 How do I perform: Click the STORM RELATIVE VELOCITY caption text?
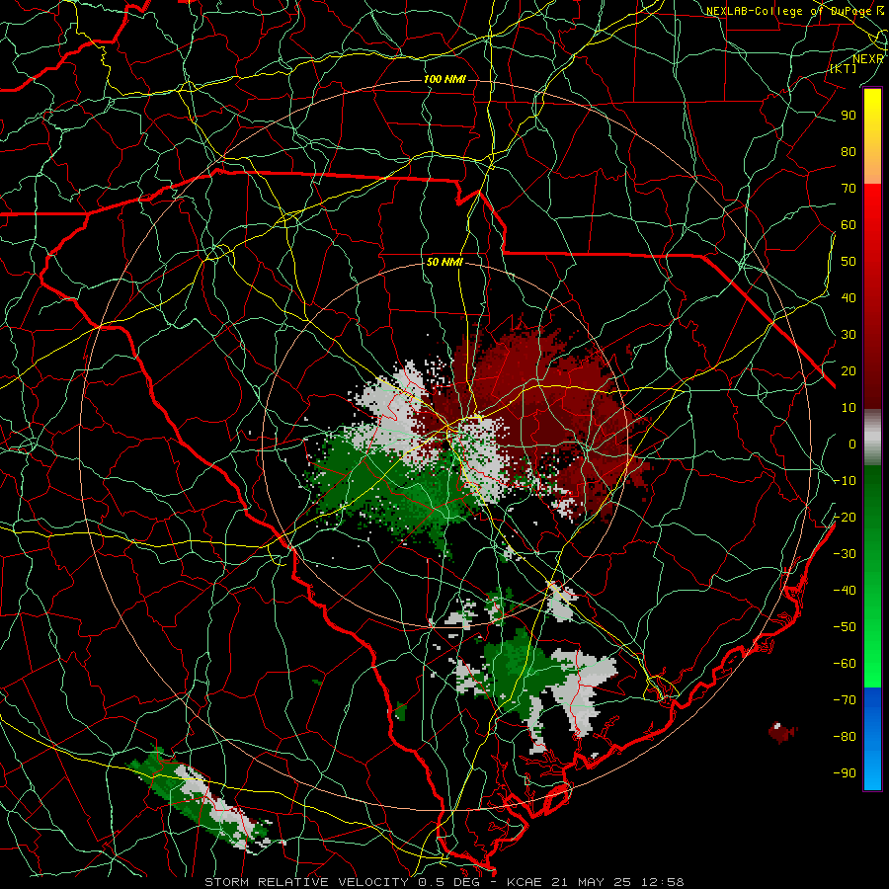click(306, 882)
